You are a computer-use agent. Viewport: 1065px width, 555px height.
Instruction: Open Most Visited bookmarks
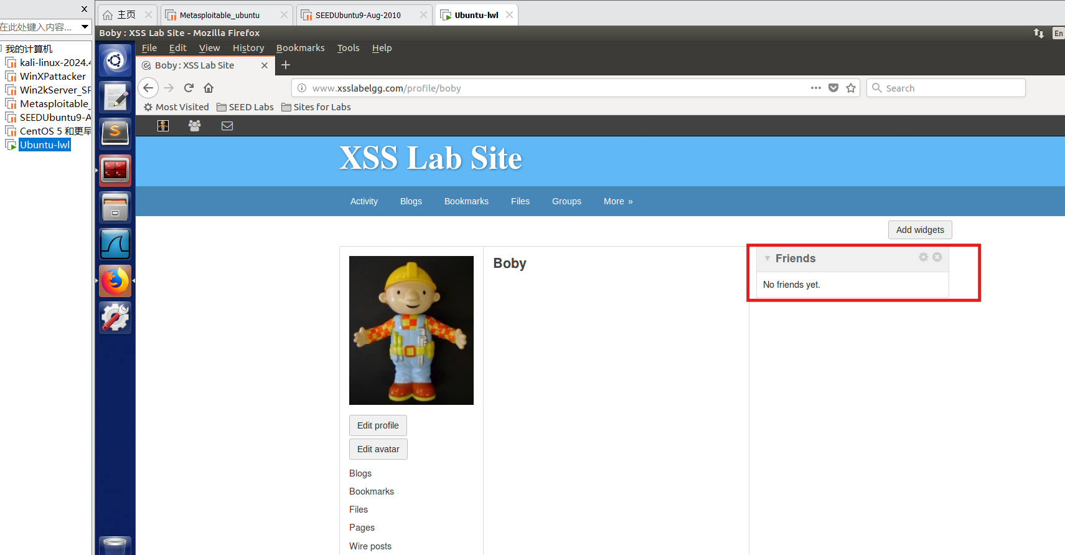point(176,107)
